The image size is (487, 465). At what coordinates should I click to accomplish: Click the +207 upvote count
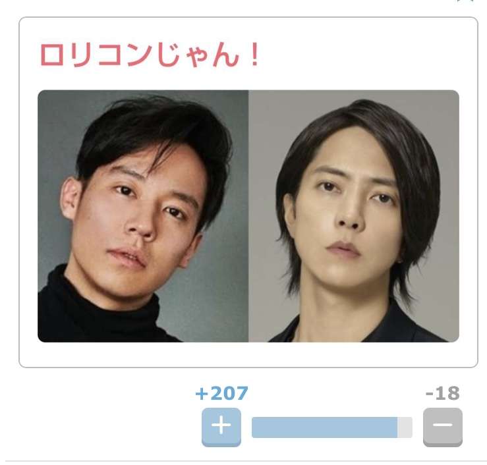tap(222, 393)
